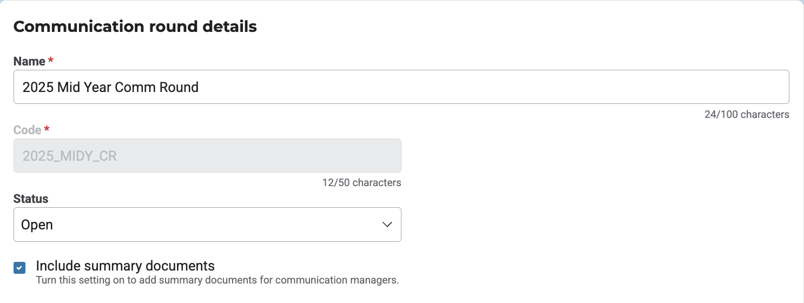The height and width of the screenshot is (303, 804).
Task: Click the Code field label
Action: point(27,130)
